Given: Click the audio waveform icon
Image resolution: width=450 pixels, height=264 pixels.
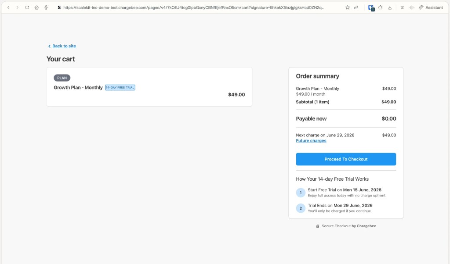Looking at the screenshot, I should coord(412,7).
